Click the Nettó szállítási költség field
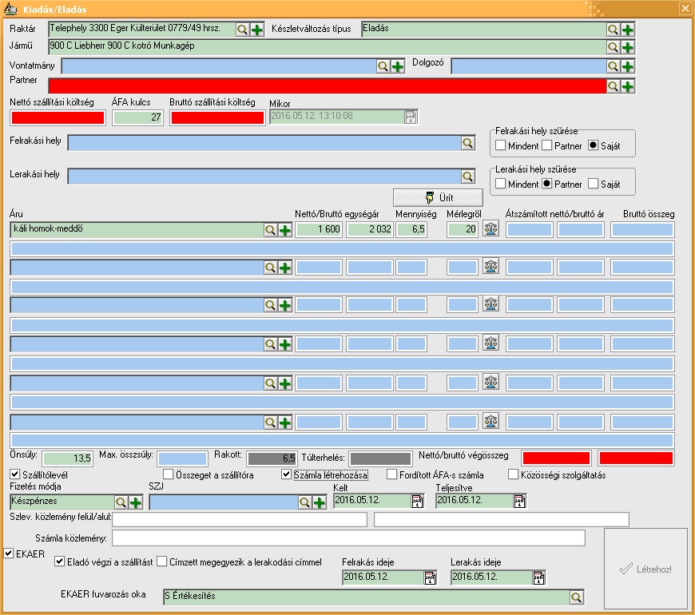695x615 pixels. pos(58,118)
